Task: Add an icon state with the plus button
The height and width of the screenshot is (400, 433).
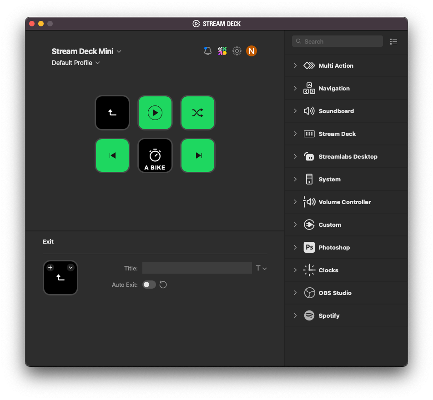Action: [50, 267]
